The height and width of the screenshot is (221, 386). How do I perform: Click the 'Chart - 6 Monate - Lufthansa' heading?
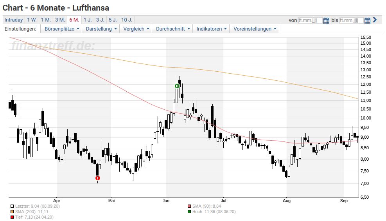click(56, 8)
